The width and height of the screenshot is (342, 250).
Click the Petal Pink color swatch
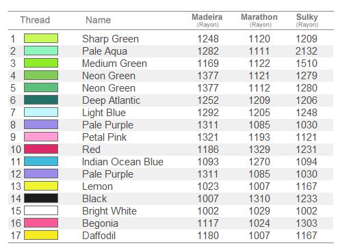click(x=41, y=137)
